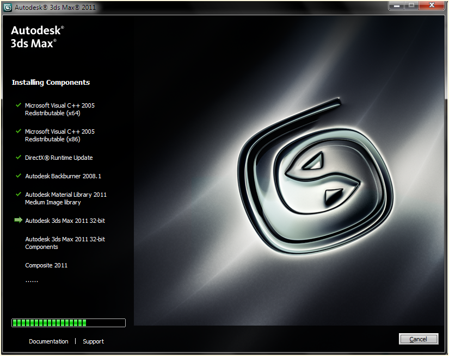Click 'Autodesk Material Library 2011 Medium Image library'

pyautogui.click(x=65, y=198)
